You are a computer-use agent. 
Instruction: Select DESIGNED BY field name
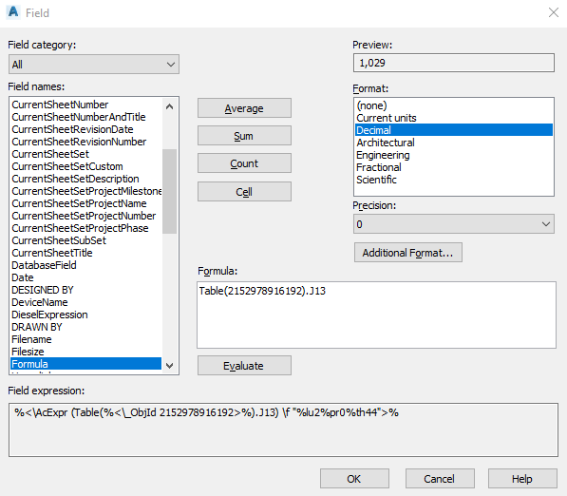[86, 290]
